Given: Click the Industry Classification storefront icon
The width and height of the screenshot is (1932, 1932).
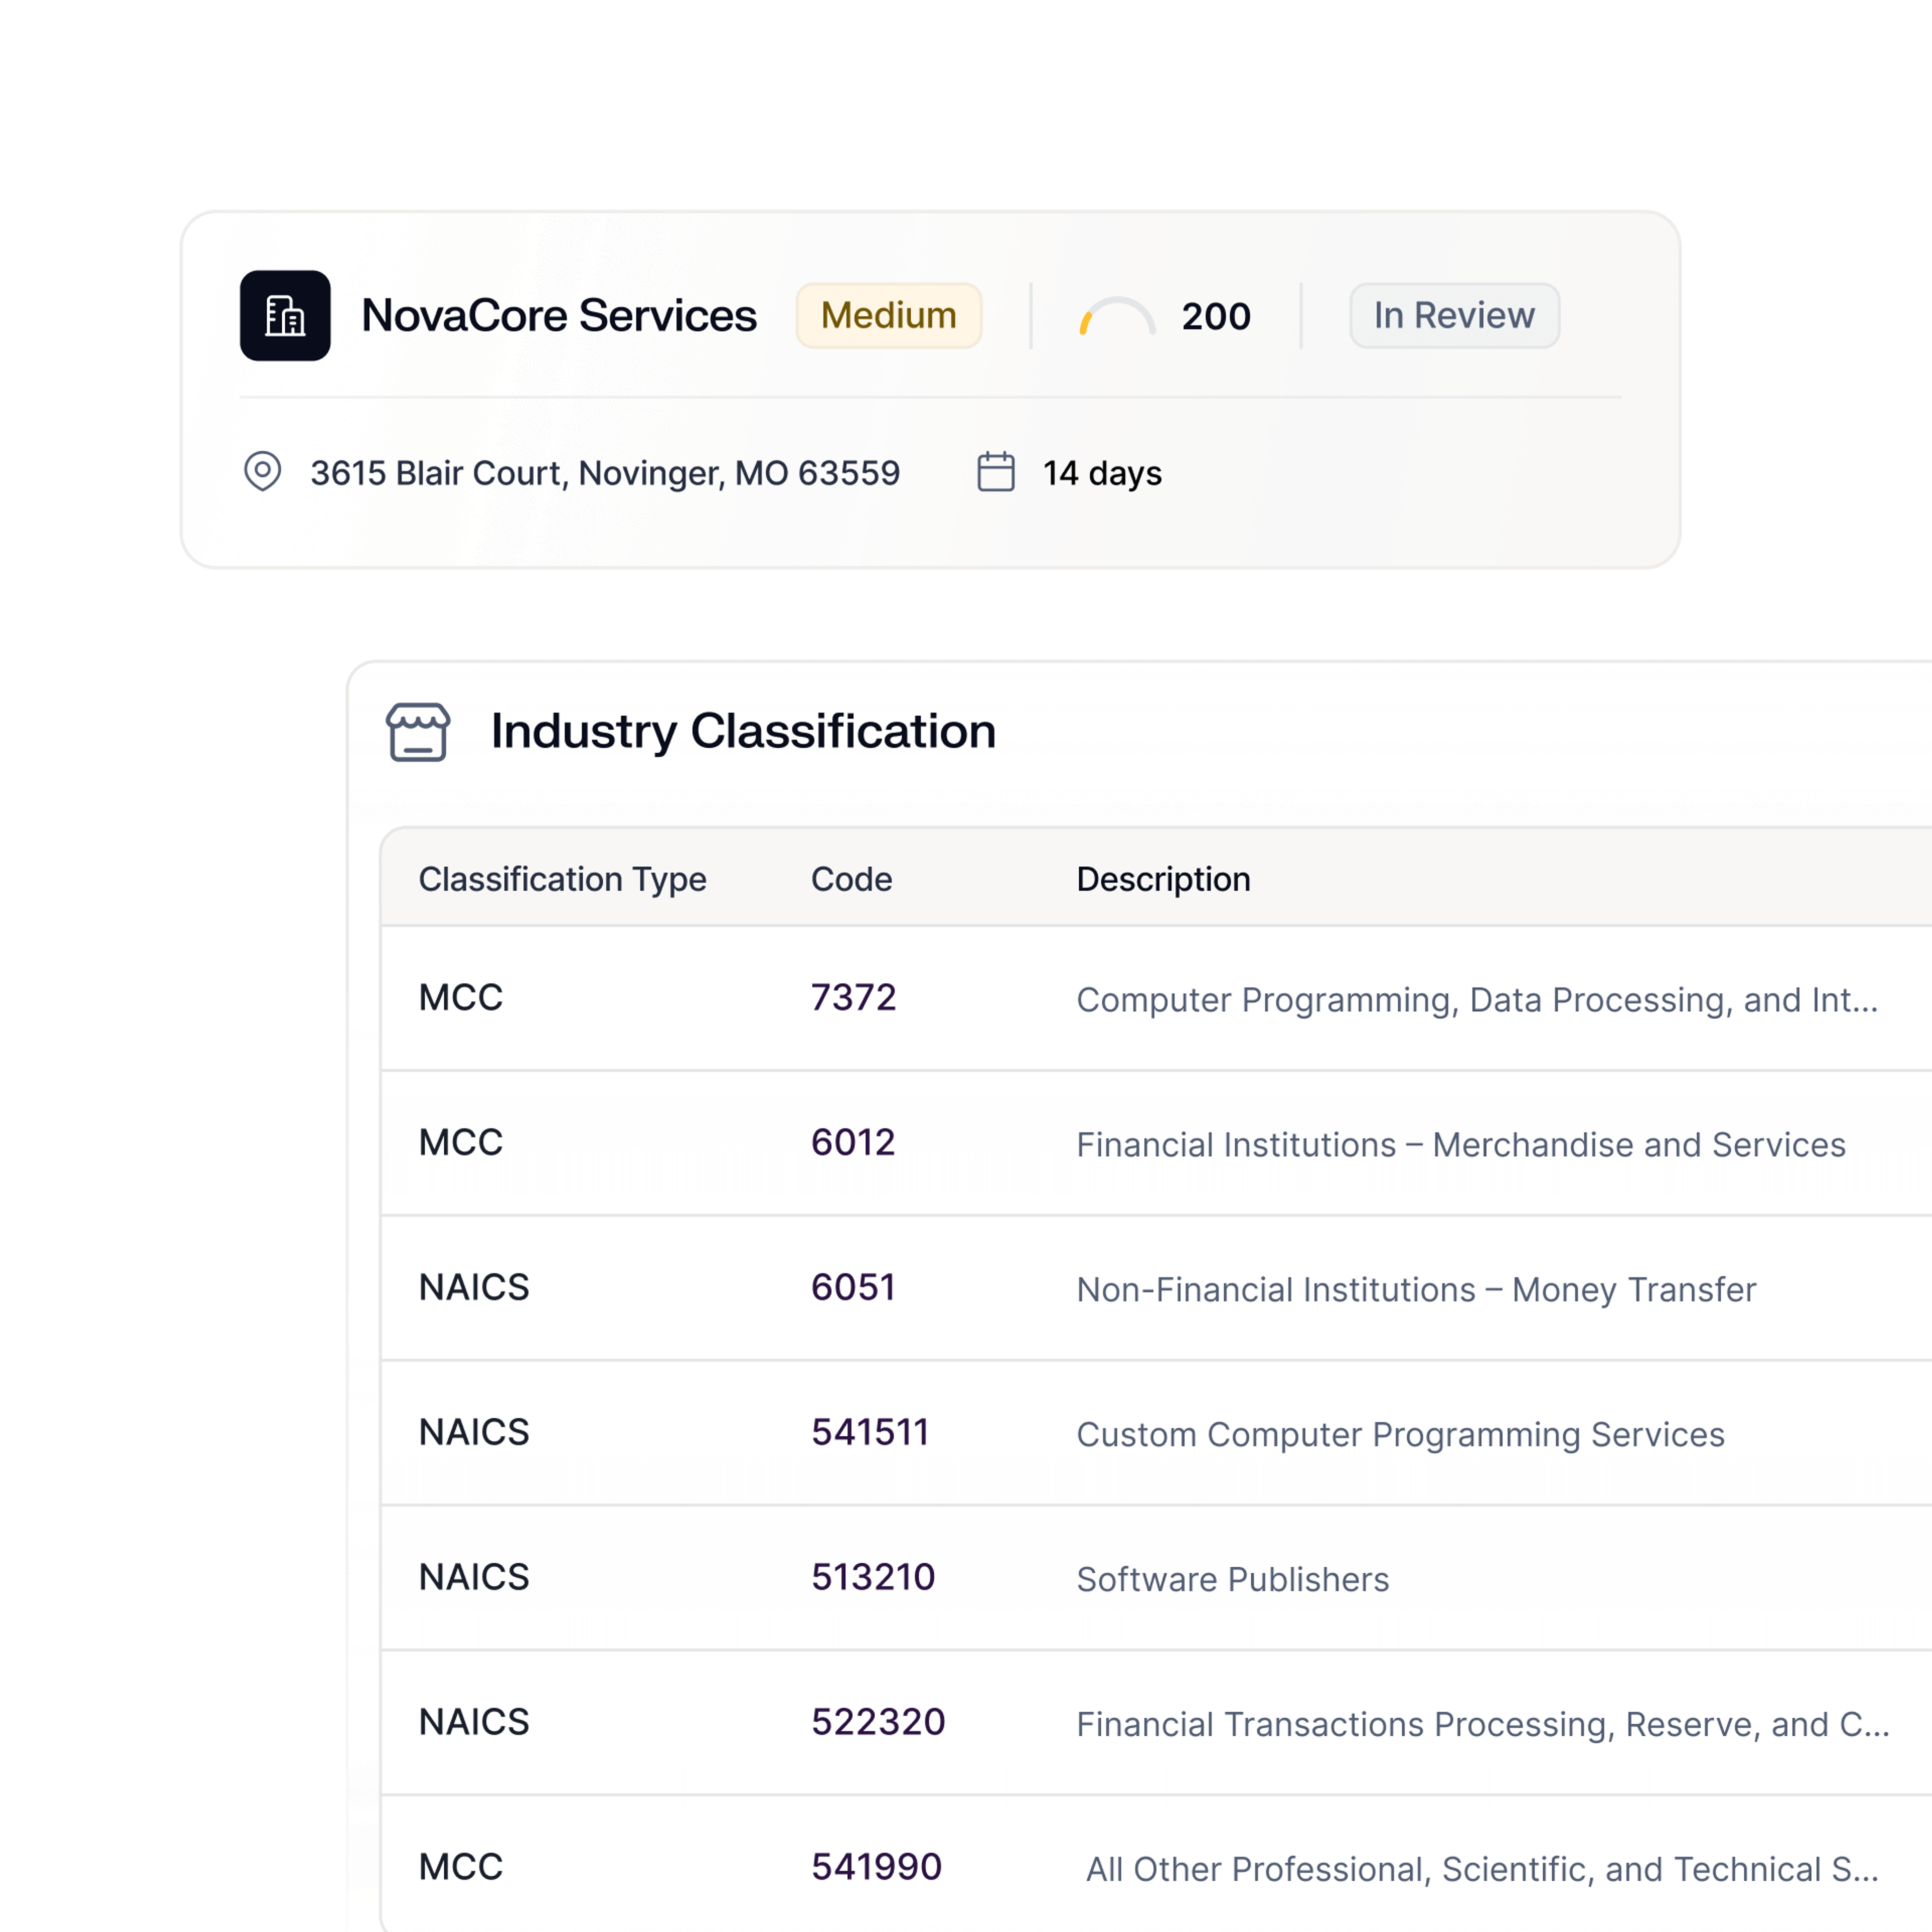Looking at the screenshot, I should pyautogui.click(x=418, y=732).
